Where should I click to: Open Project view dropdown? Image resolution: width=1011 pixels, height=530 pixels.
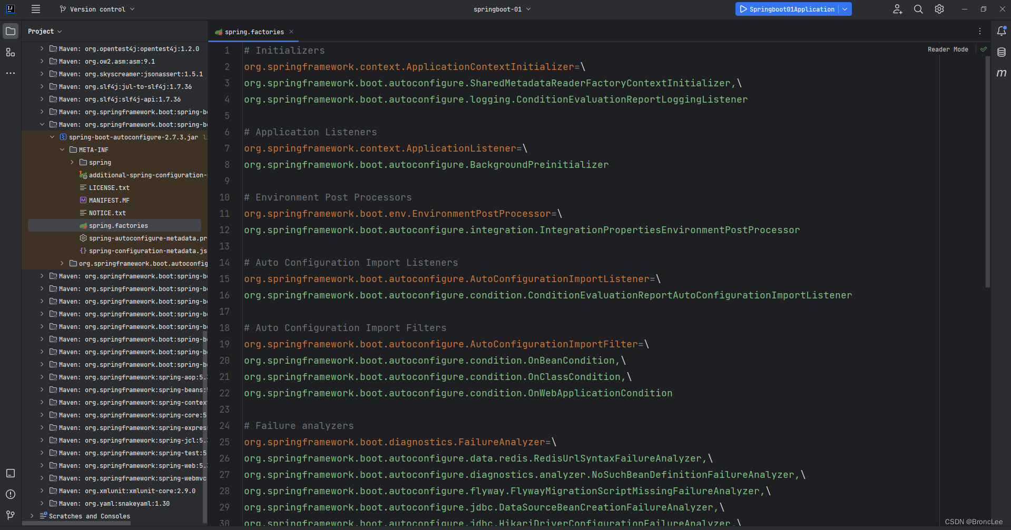(45, 31)
